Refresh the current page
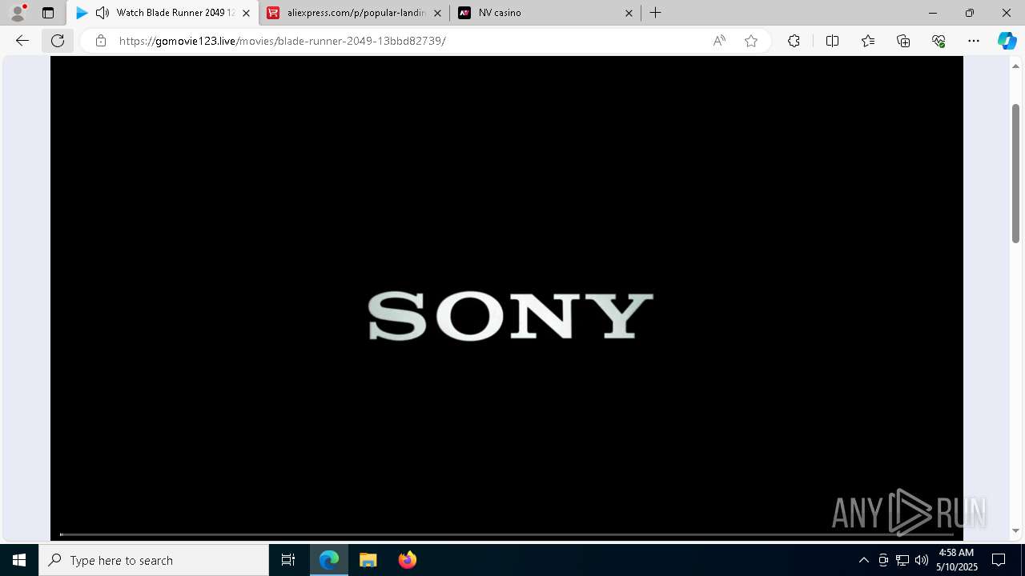 pyautogui.click(x=58, y=41)
